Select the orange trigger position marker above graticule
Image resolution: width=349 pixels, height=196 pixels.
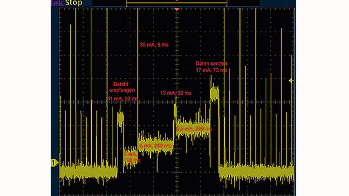point(177,10)
